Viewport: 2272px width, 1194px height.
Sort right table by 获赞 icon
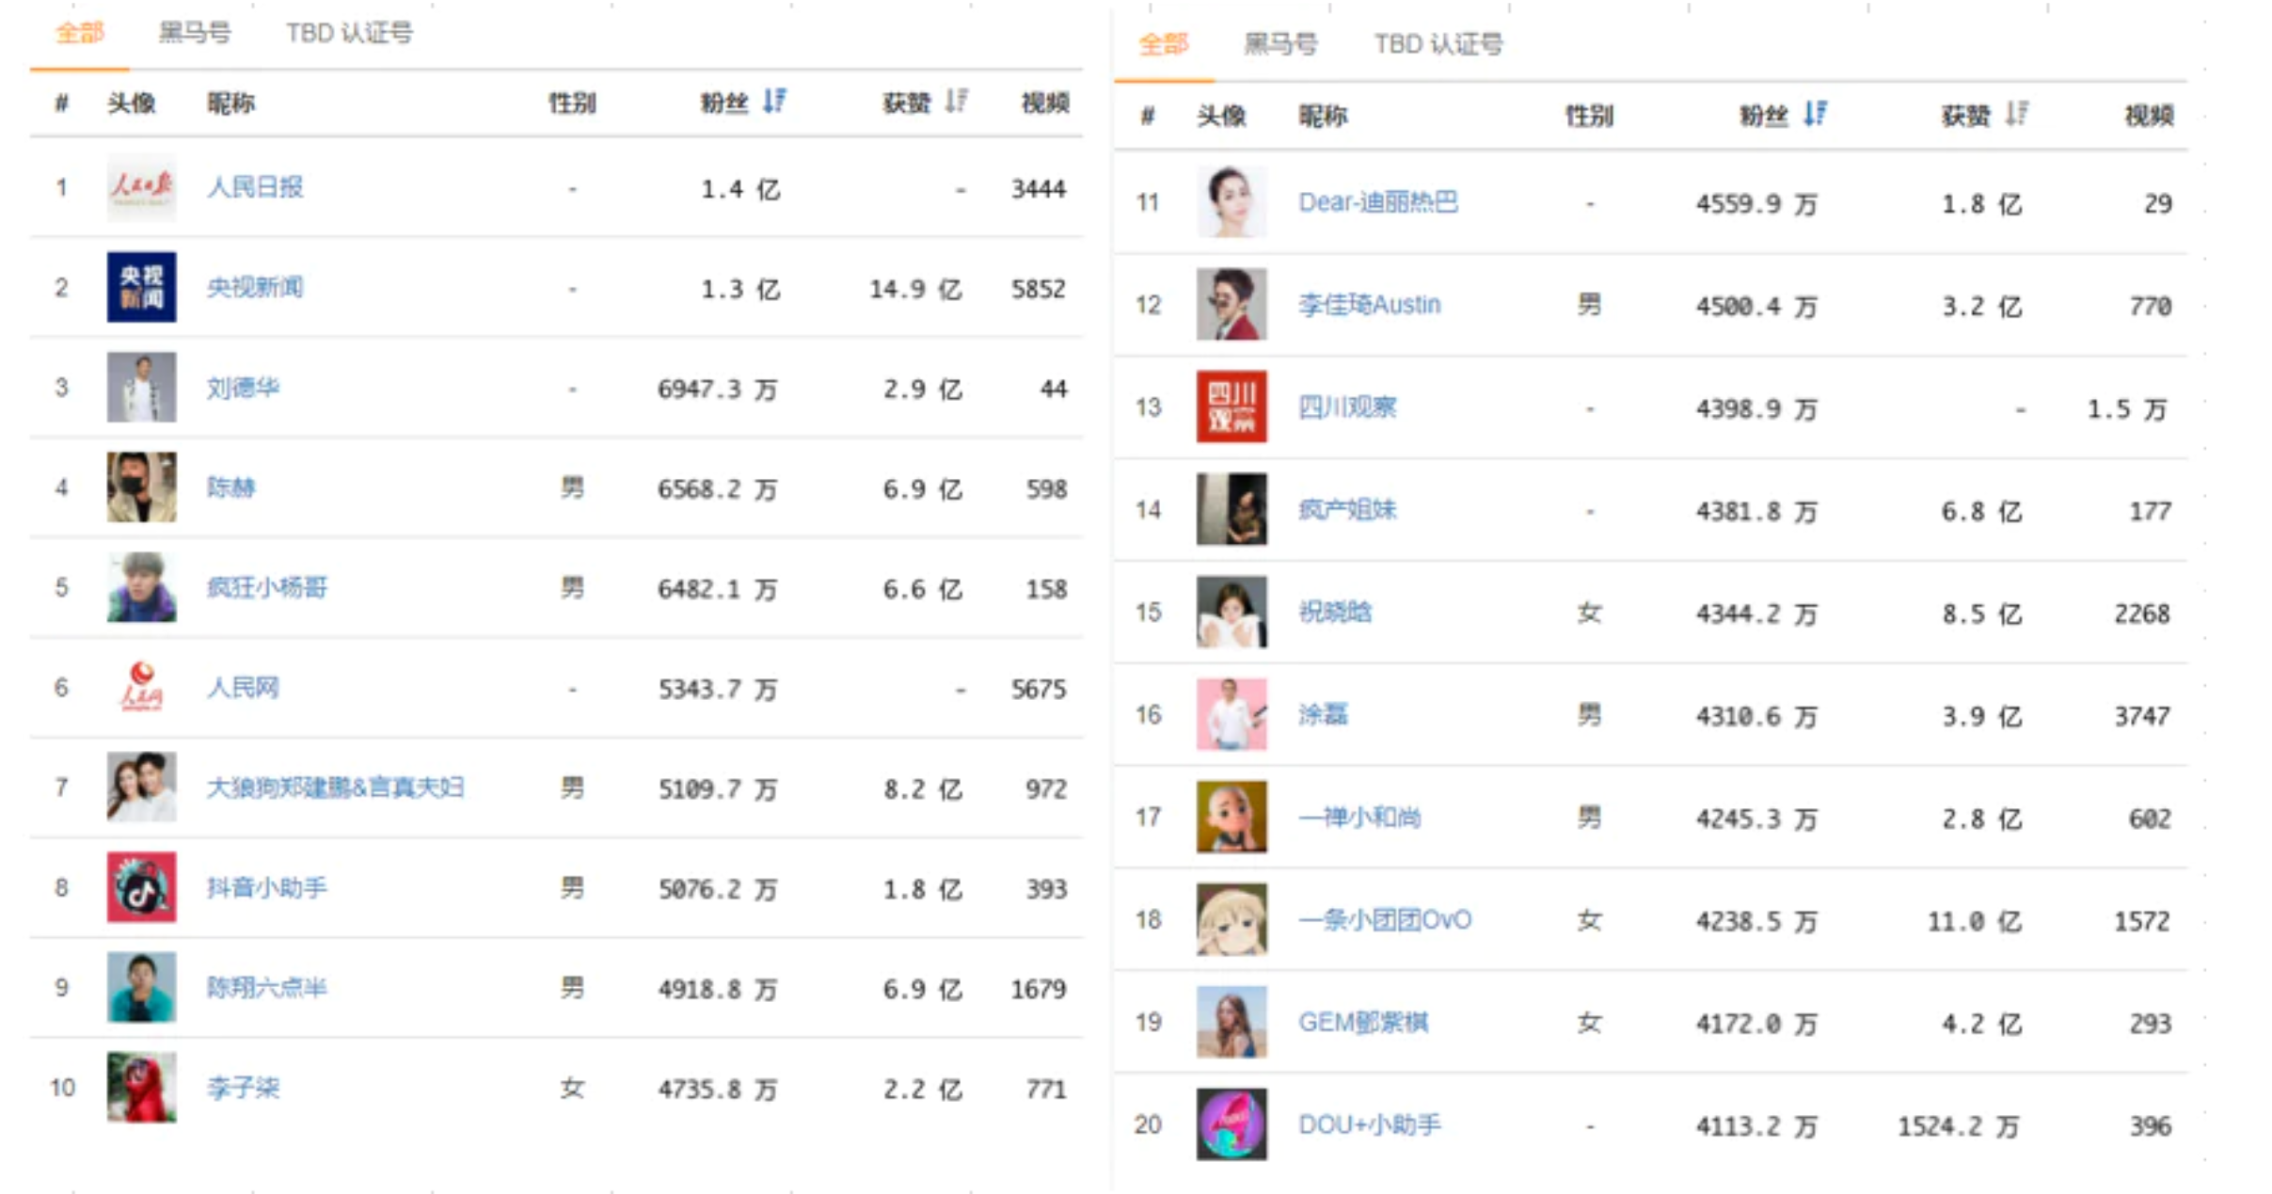coord(2016,114)
